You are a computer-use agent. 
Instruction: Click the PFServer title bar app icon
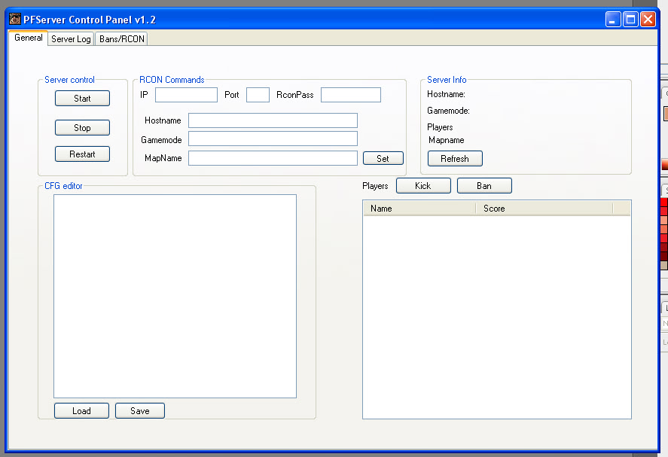(x=15, y=19)
